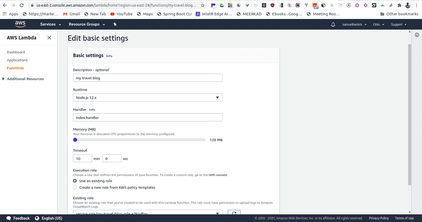422x222 pixels.
Task: Select Use an existing role
Action: click(x=75, y=181)
